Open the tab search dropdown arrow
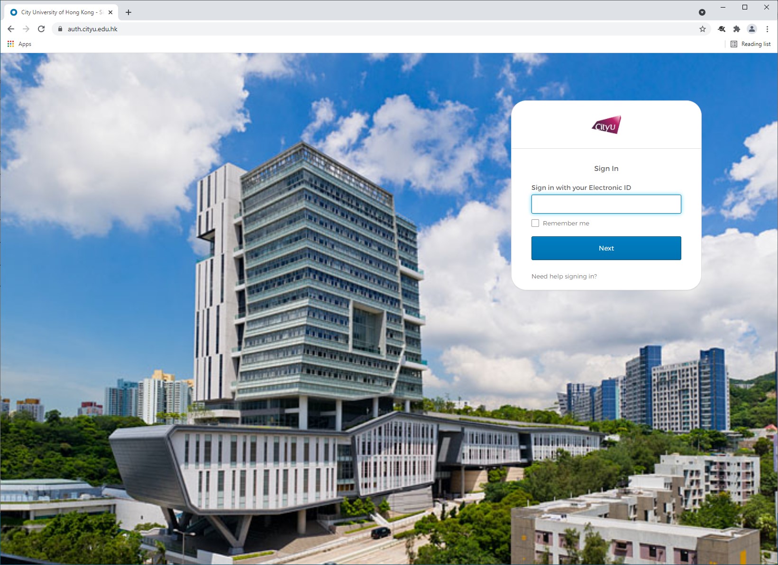This screenshot has width=778, height=565. click(702, 12)
